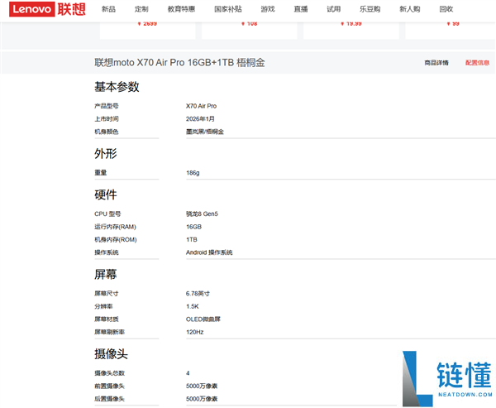Viewport: 496px width, 408px height.
Task: Select the camera count value 4
Action: 188,373
